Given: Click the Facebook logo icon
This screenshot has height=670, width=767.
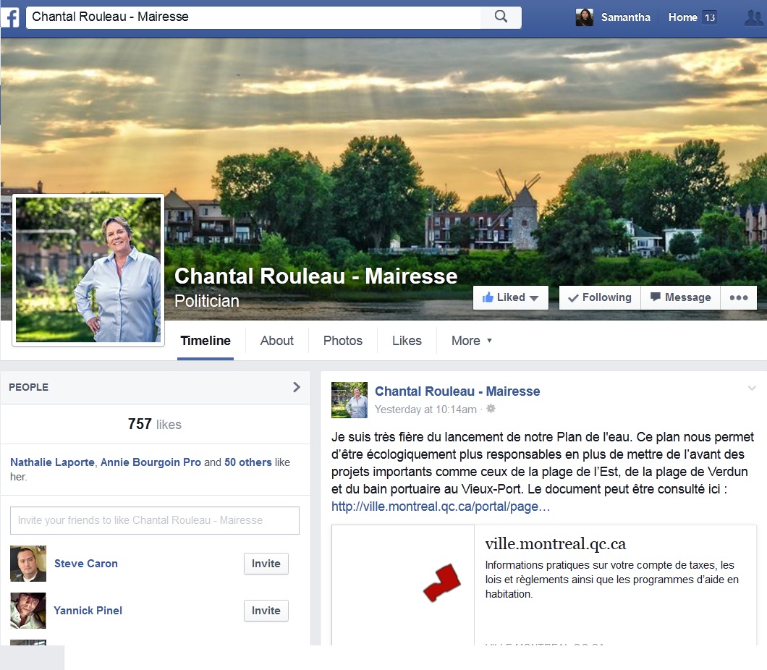Looking at the screenshot, I should 10,17.
